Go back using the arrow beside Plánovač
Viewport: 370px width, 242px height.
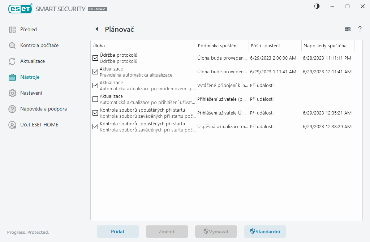(x=96, y=29)
